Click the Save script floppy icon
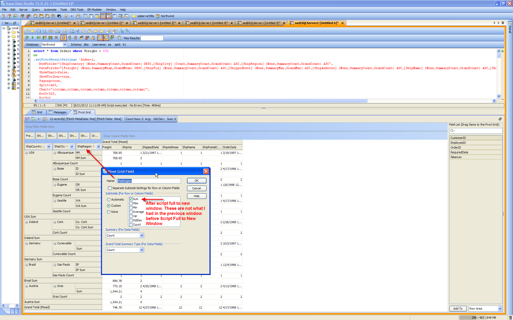The image size is (513, 320). click(x=38, y=31)
